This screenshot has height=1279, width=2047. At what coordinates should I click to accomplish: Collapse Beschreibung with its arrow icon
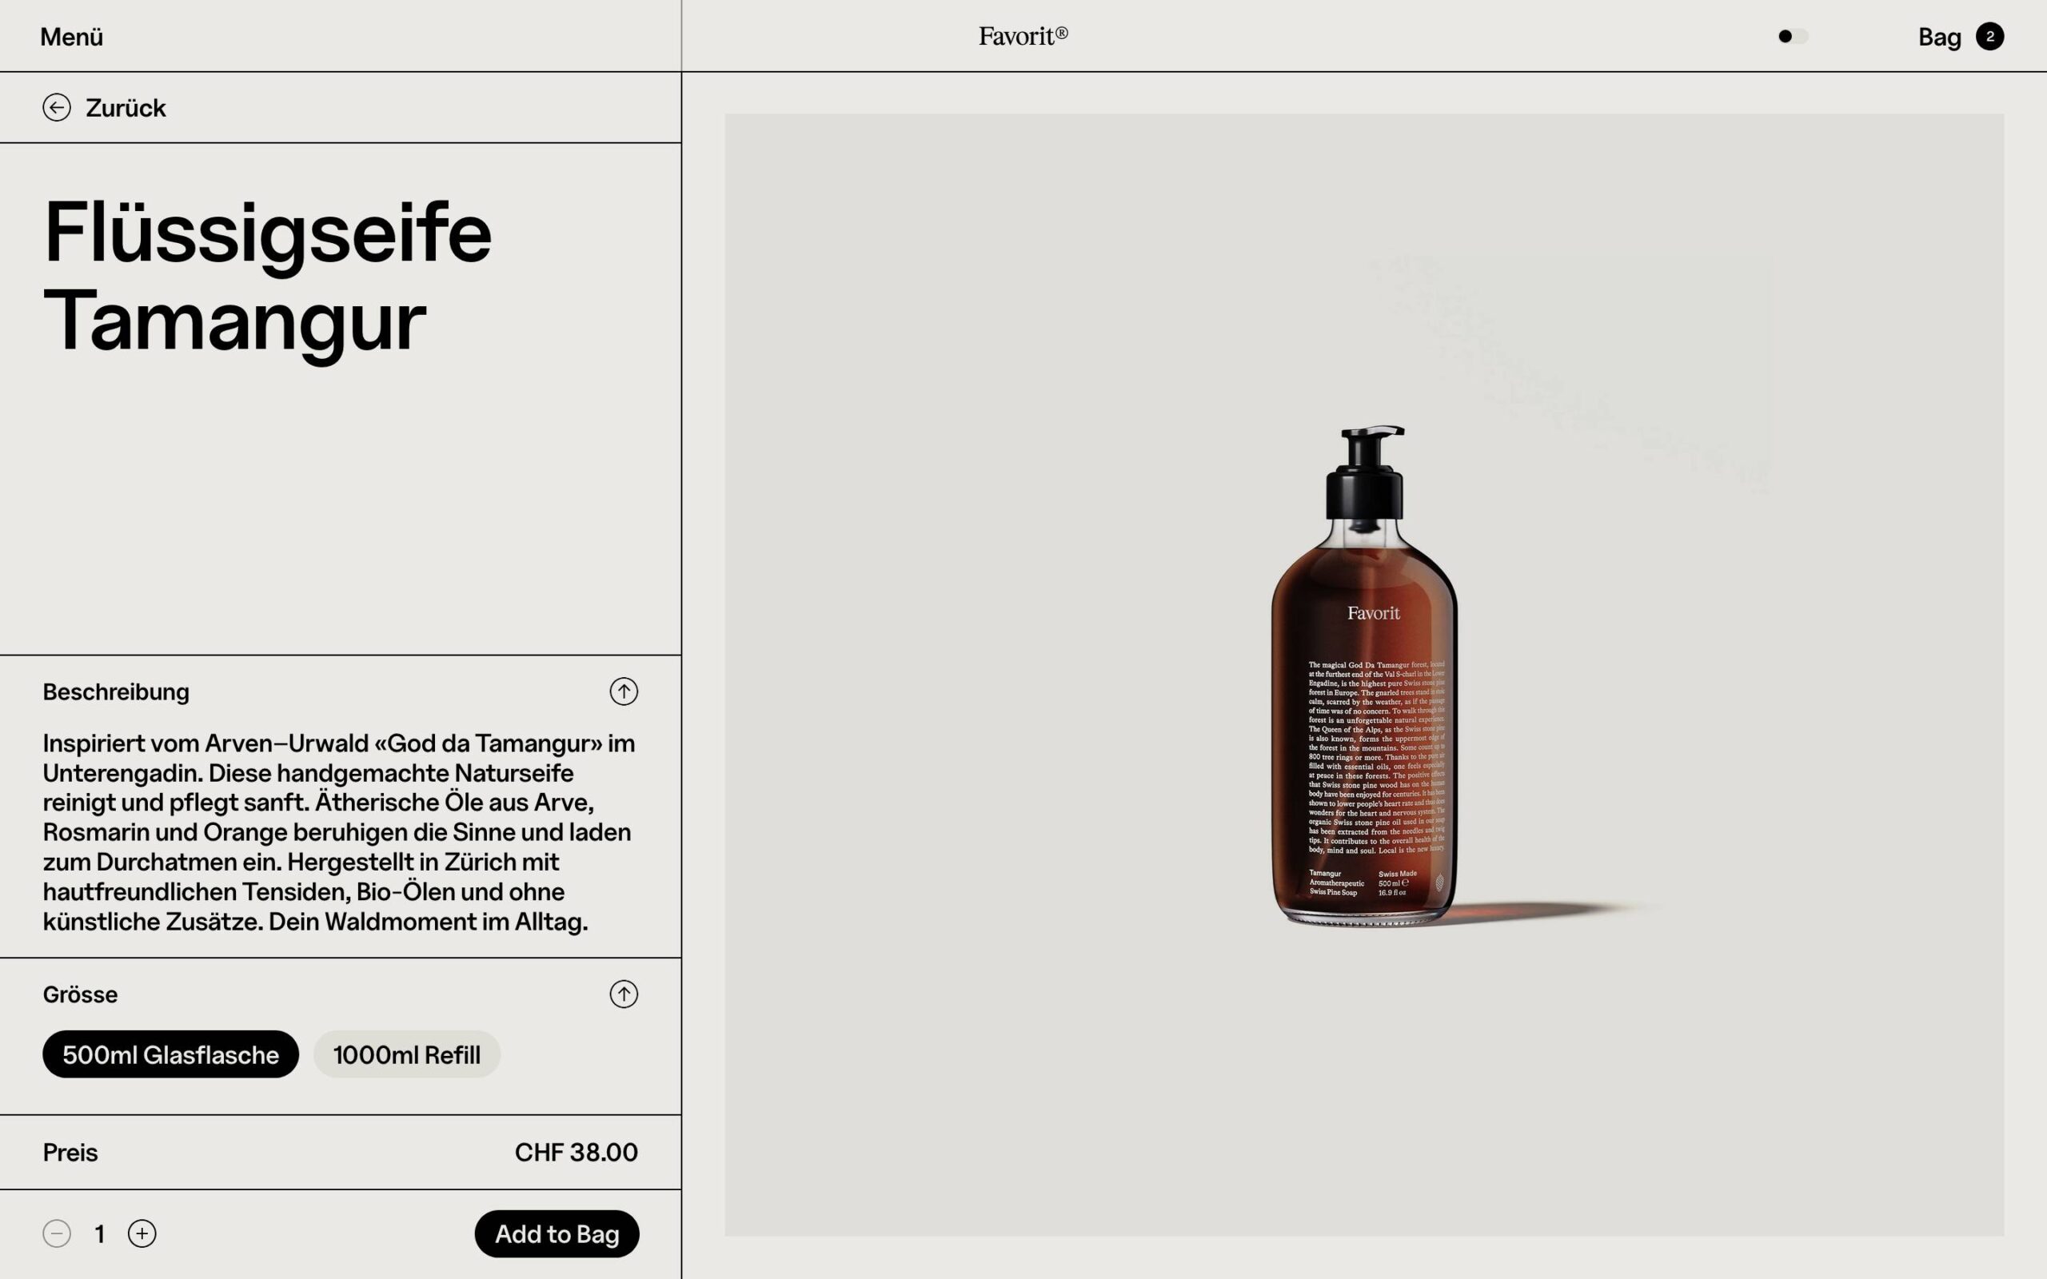pos(624,691)
